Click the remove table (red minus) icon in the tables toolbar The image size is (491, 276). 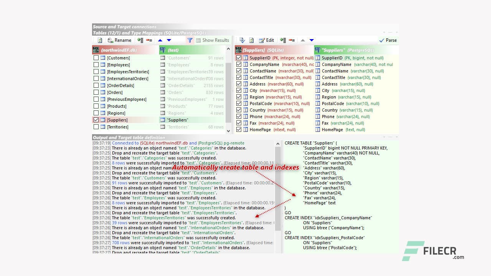pos(149,40)
